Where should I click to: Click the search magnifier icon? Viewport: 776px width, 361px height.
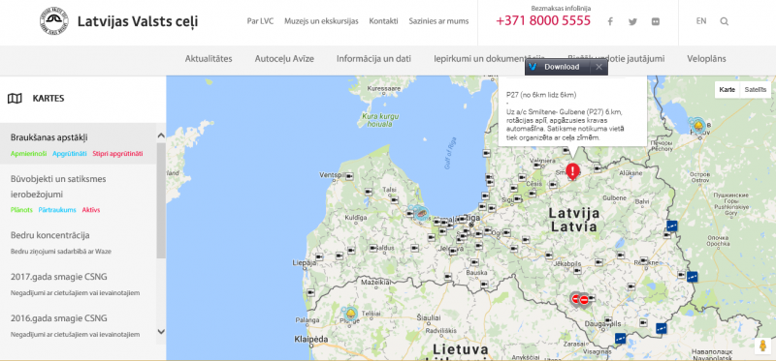724,21
